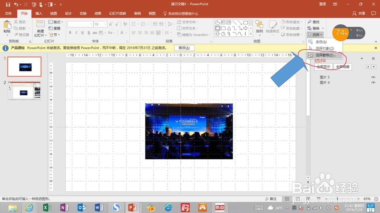This screenshot has height=213, width=380.
Task: Click Find (查找) in editing group
Action: (313, 22)
